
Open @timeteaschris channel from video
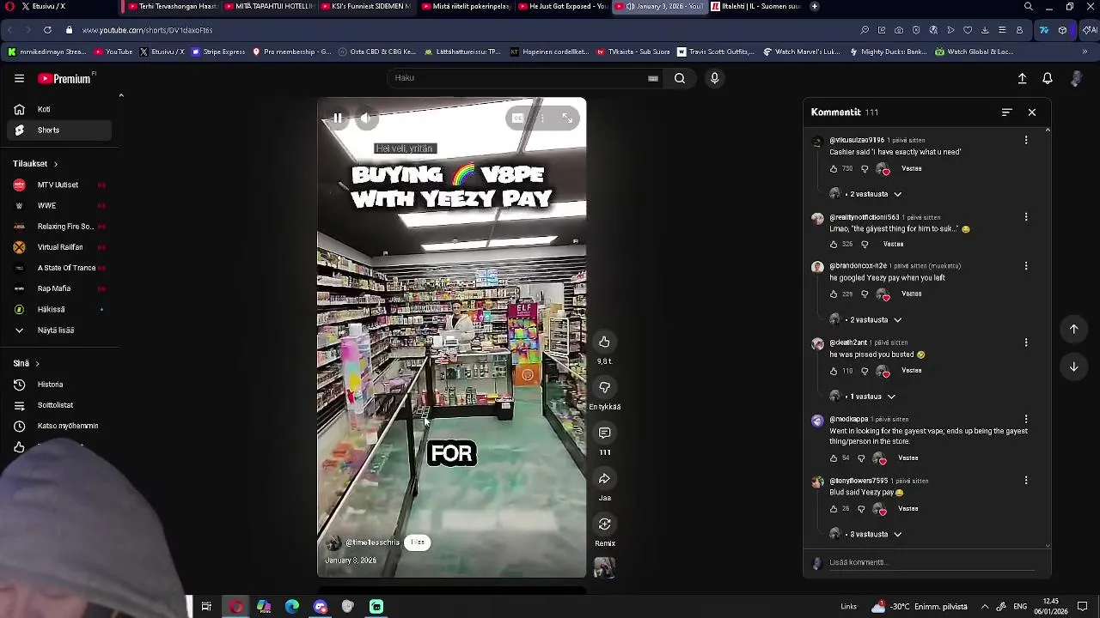pos(372,542)
